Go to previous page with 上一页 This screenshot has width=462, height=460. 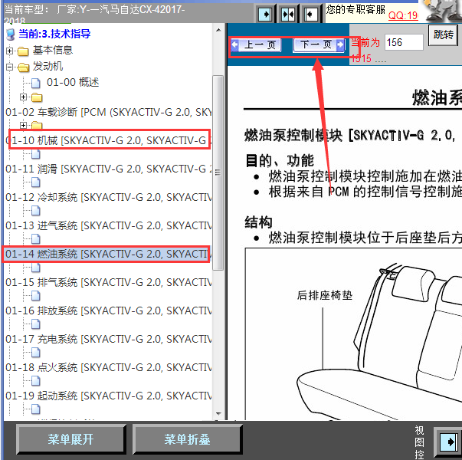tap(256, 44)
